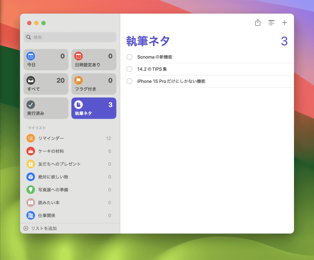Click the blue box icon for 絶対に欲しい物
The image size is (314, 260).
31,177
